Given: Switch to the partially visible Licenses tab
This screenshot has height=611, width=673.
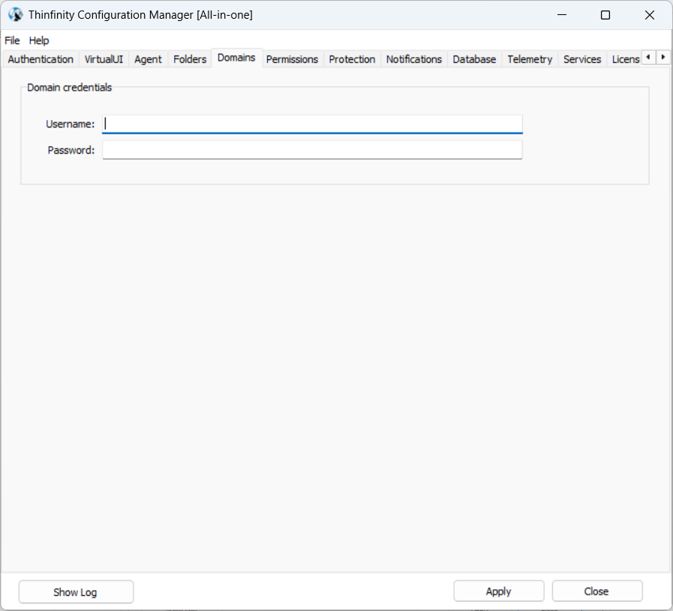Looking at the screenshot, I should (x=625, y=59).
